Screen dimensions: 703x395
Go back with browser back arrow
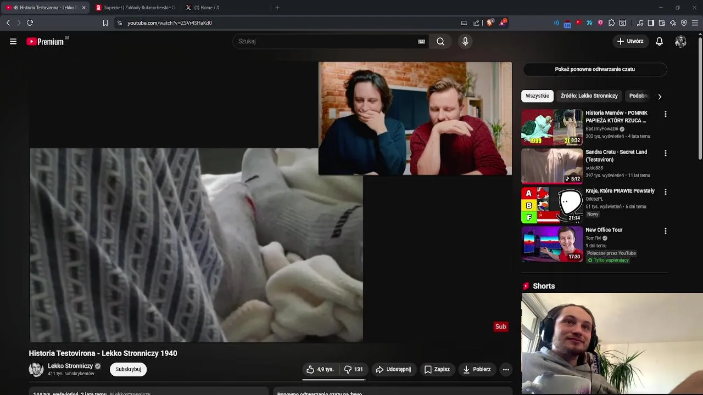tap(8, 22)
